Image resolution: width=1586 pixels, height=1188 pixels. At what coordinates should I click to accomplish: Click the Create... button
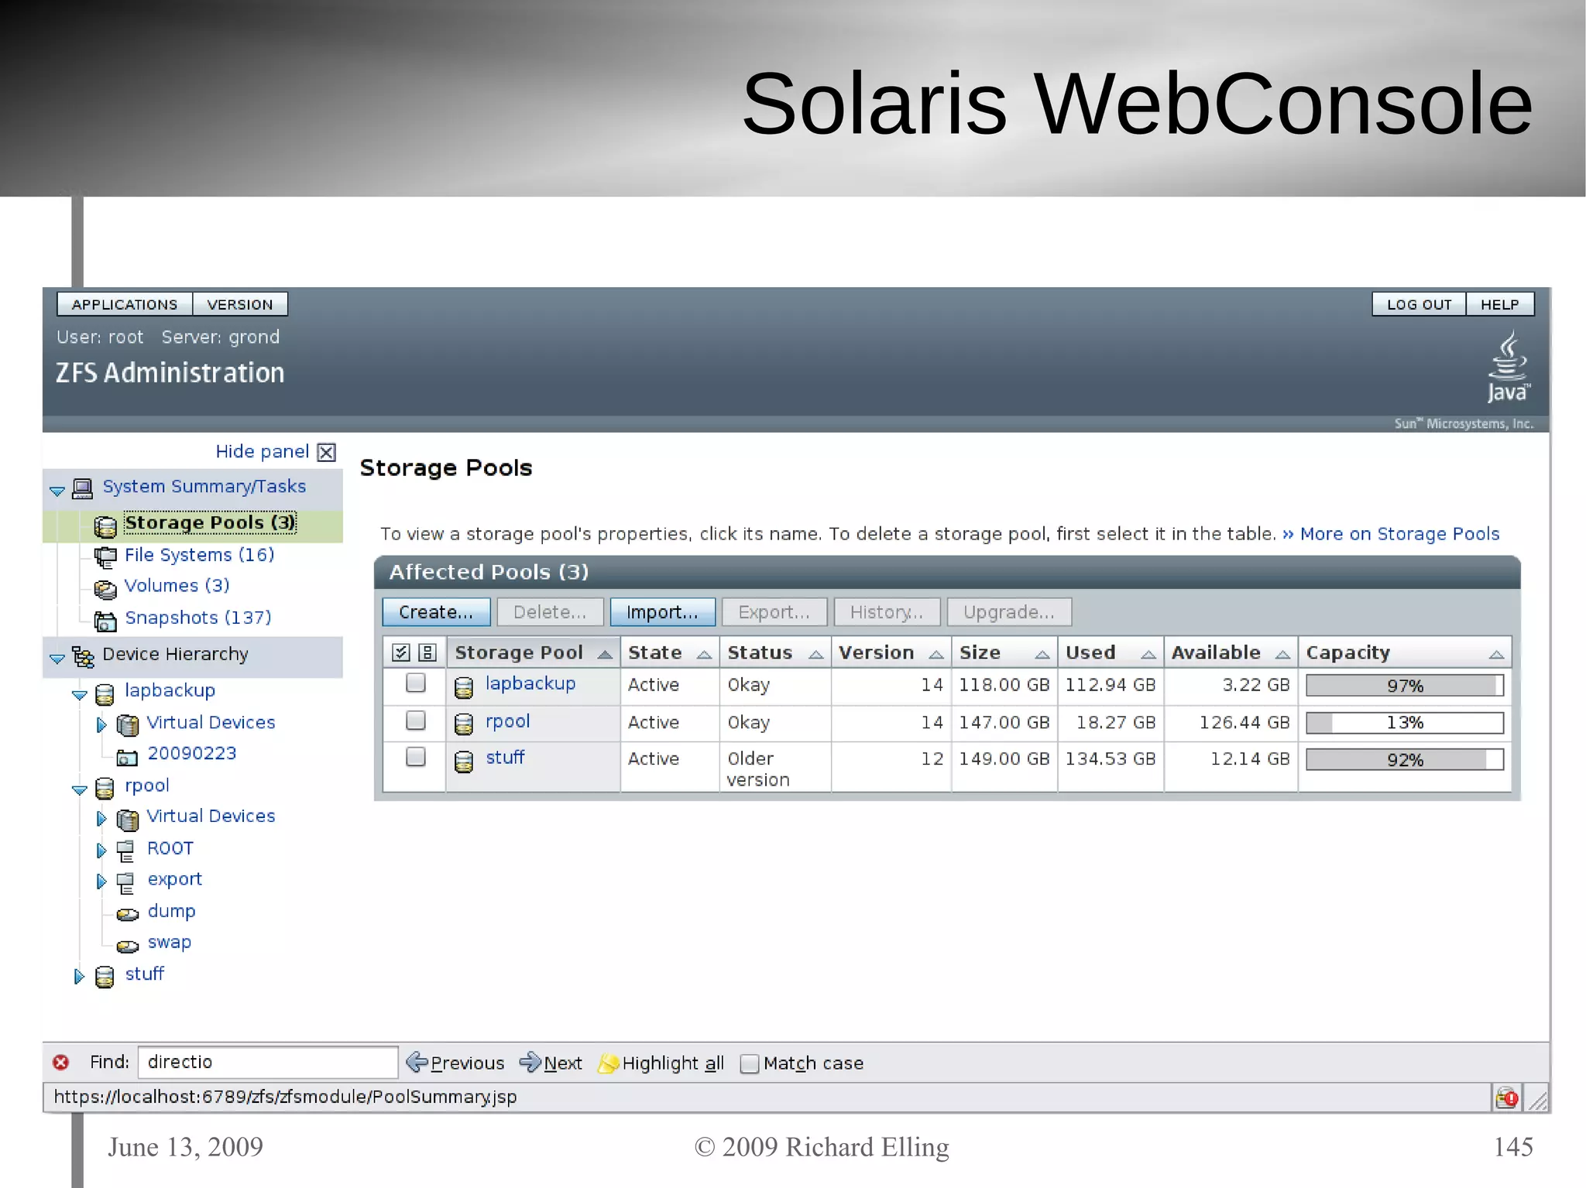click(x=436, y=612)
